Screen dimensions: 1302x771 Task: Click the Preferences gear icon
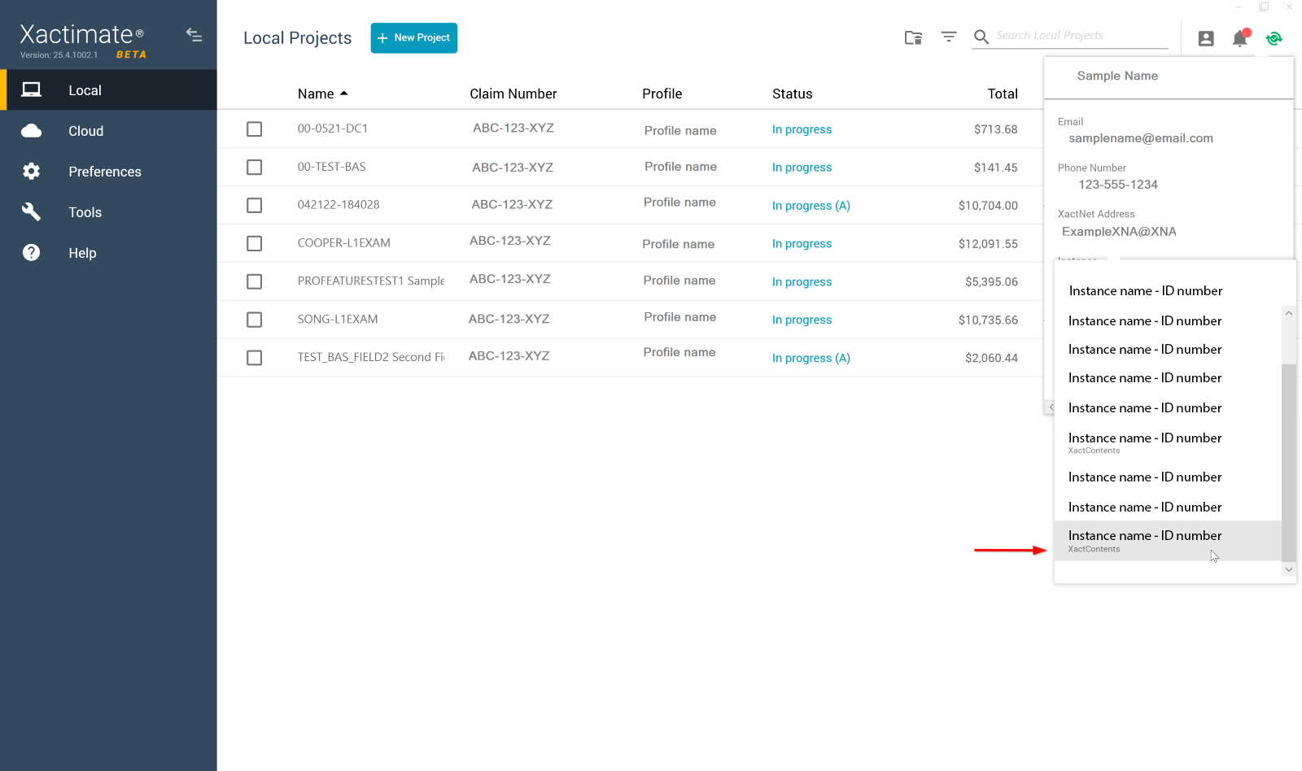click(31, 171)
